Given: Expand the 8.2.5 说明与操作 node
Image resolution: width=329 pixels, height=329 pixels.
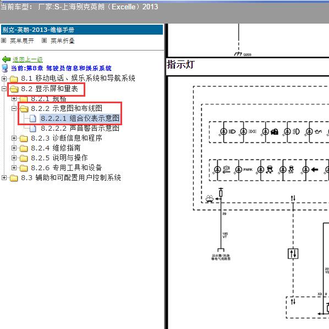Looking at the screenshot, I should (x=14, y=158).
